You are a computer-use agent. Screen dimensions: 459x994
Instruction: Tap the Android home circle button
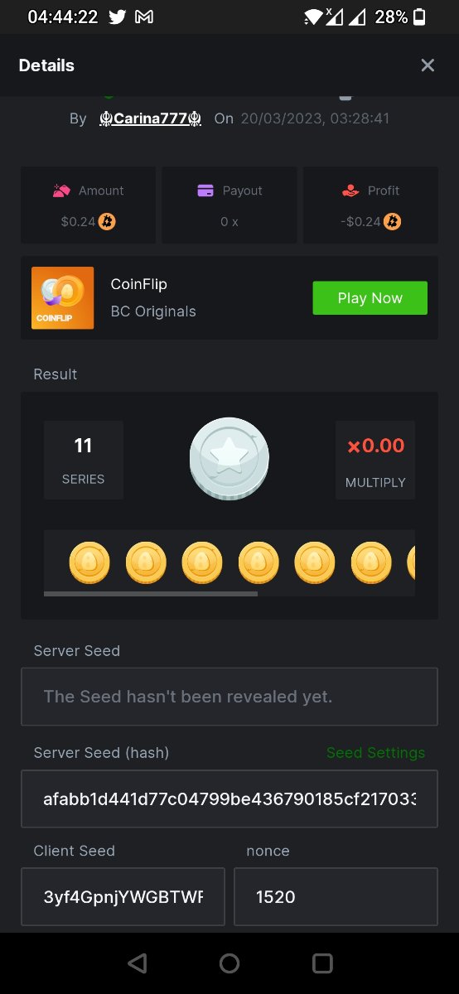pos(229,963)
